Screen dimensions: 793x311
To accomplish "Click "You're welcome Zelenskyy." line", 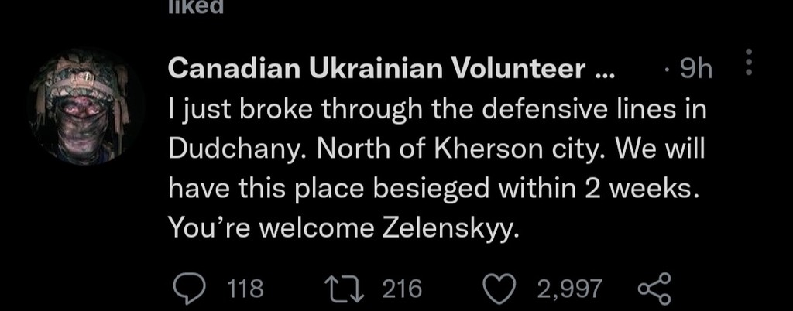I will click(x=341, y=229).
